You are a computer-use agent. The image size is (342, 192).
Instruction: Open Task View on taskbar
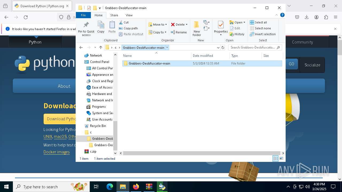tap(96, 187)
